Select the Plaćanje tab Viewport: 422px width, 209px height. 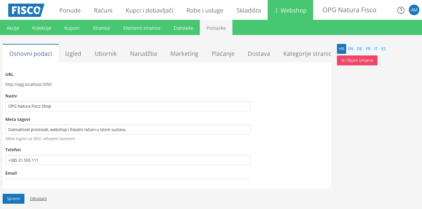(x=223, y=53)
